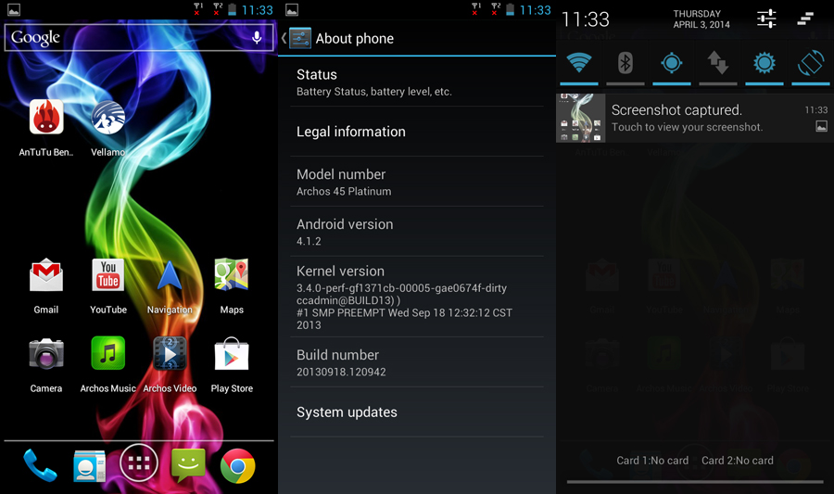Screen dimensions: 834x494
Task: Open Legal information
Action: [x=417, y=132]
